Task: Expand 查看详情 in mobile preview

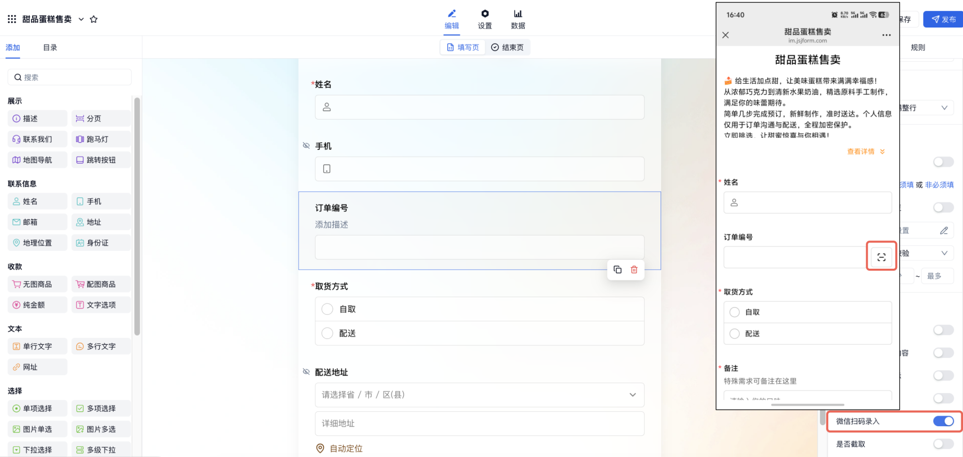Action: coord(866,151)
